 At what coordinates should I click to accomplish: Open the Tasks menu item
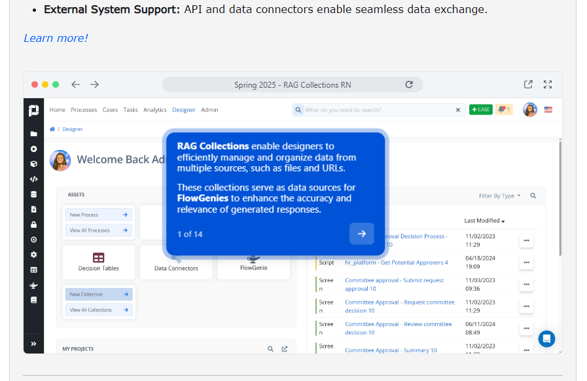[x=131, y=110]
